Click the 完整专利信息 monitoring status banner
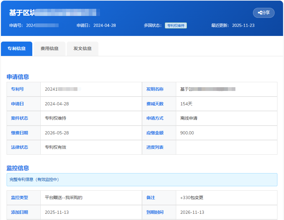 click(142, 180)
